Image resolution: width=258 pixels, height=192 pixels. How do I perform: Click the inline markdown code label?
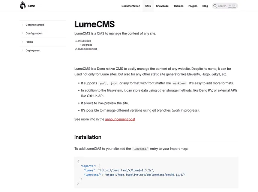tap(180, 83)
